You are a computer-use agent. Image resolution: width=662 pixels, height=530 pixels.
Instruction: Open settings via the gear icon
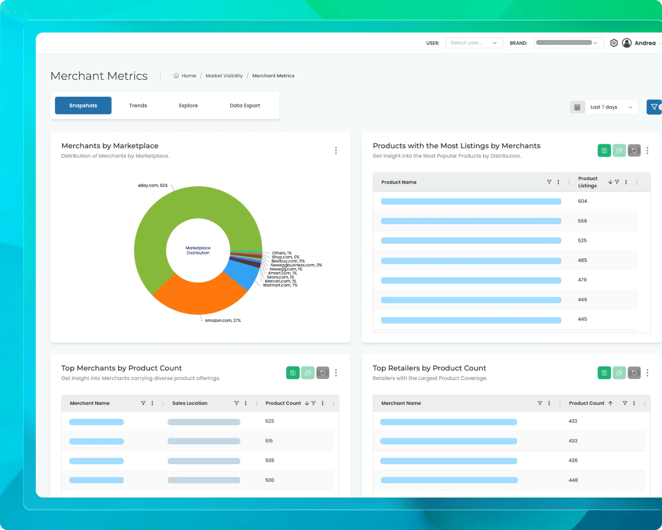point(614,43)
